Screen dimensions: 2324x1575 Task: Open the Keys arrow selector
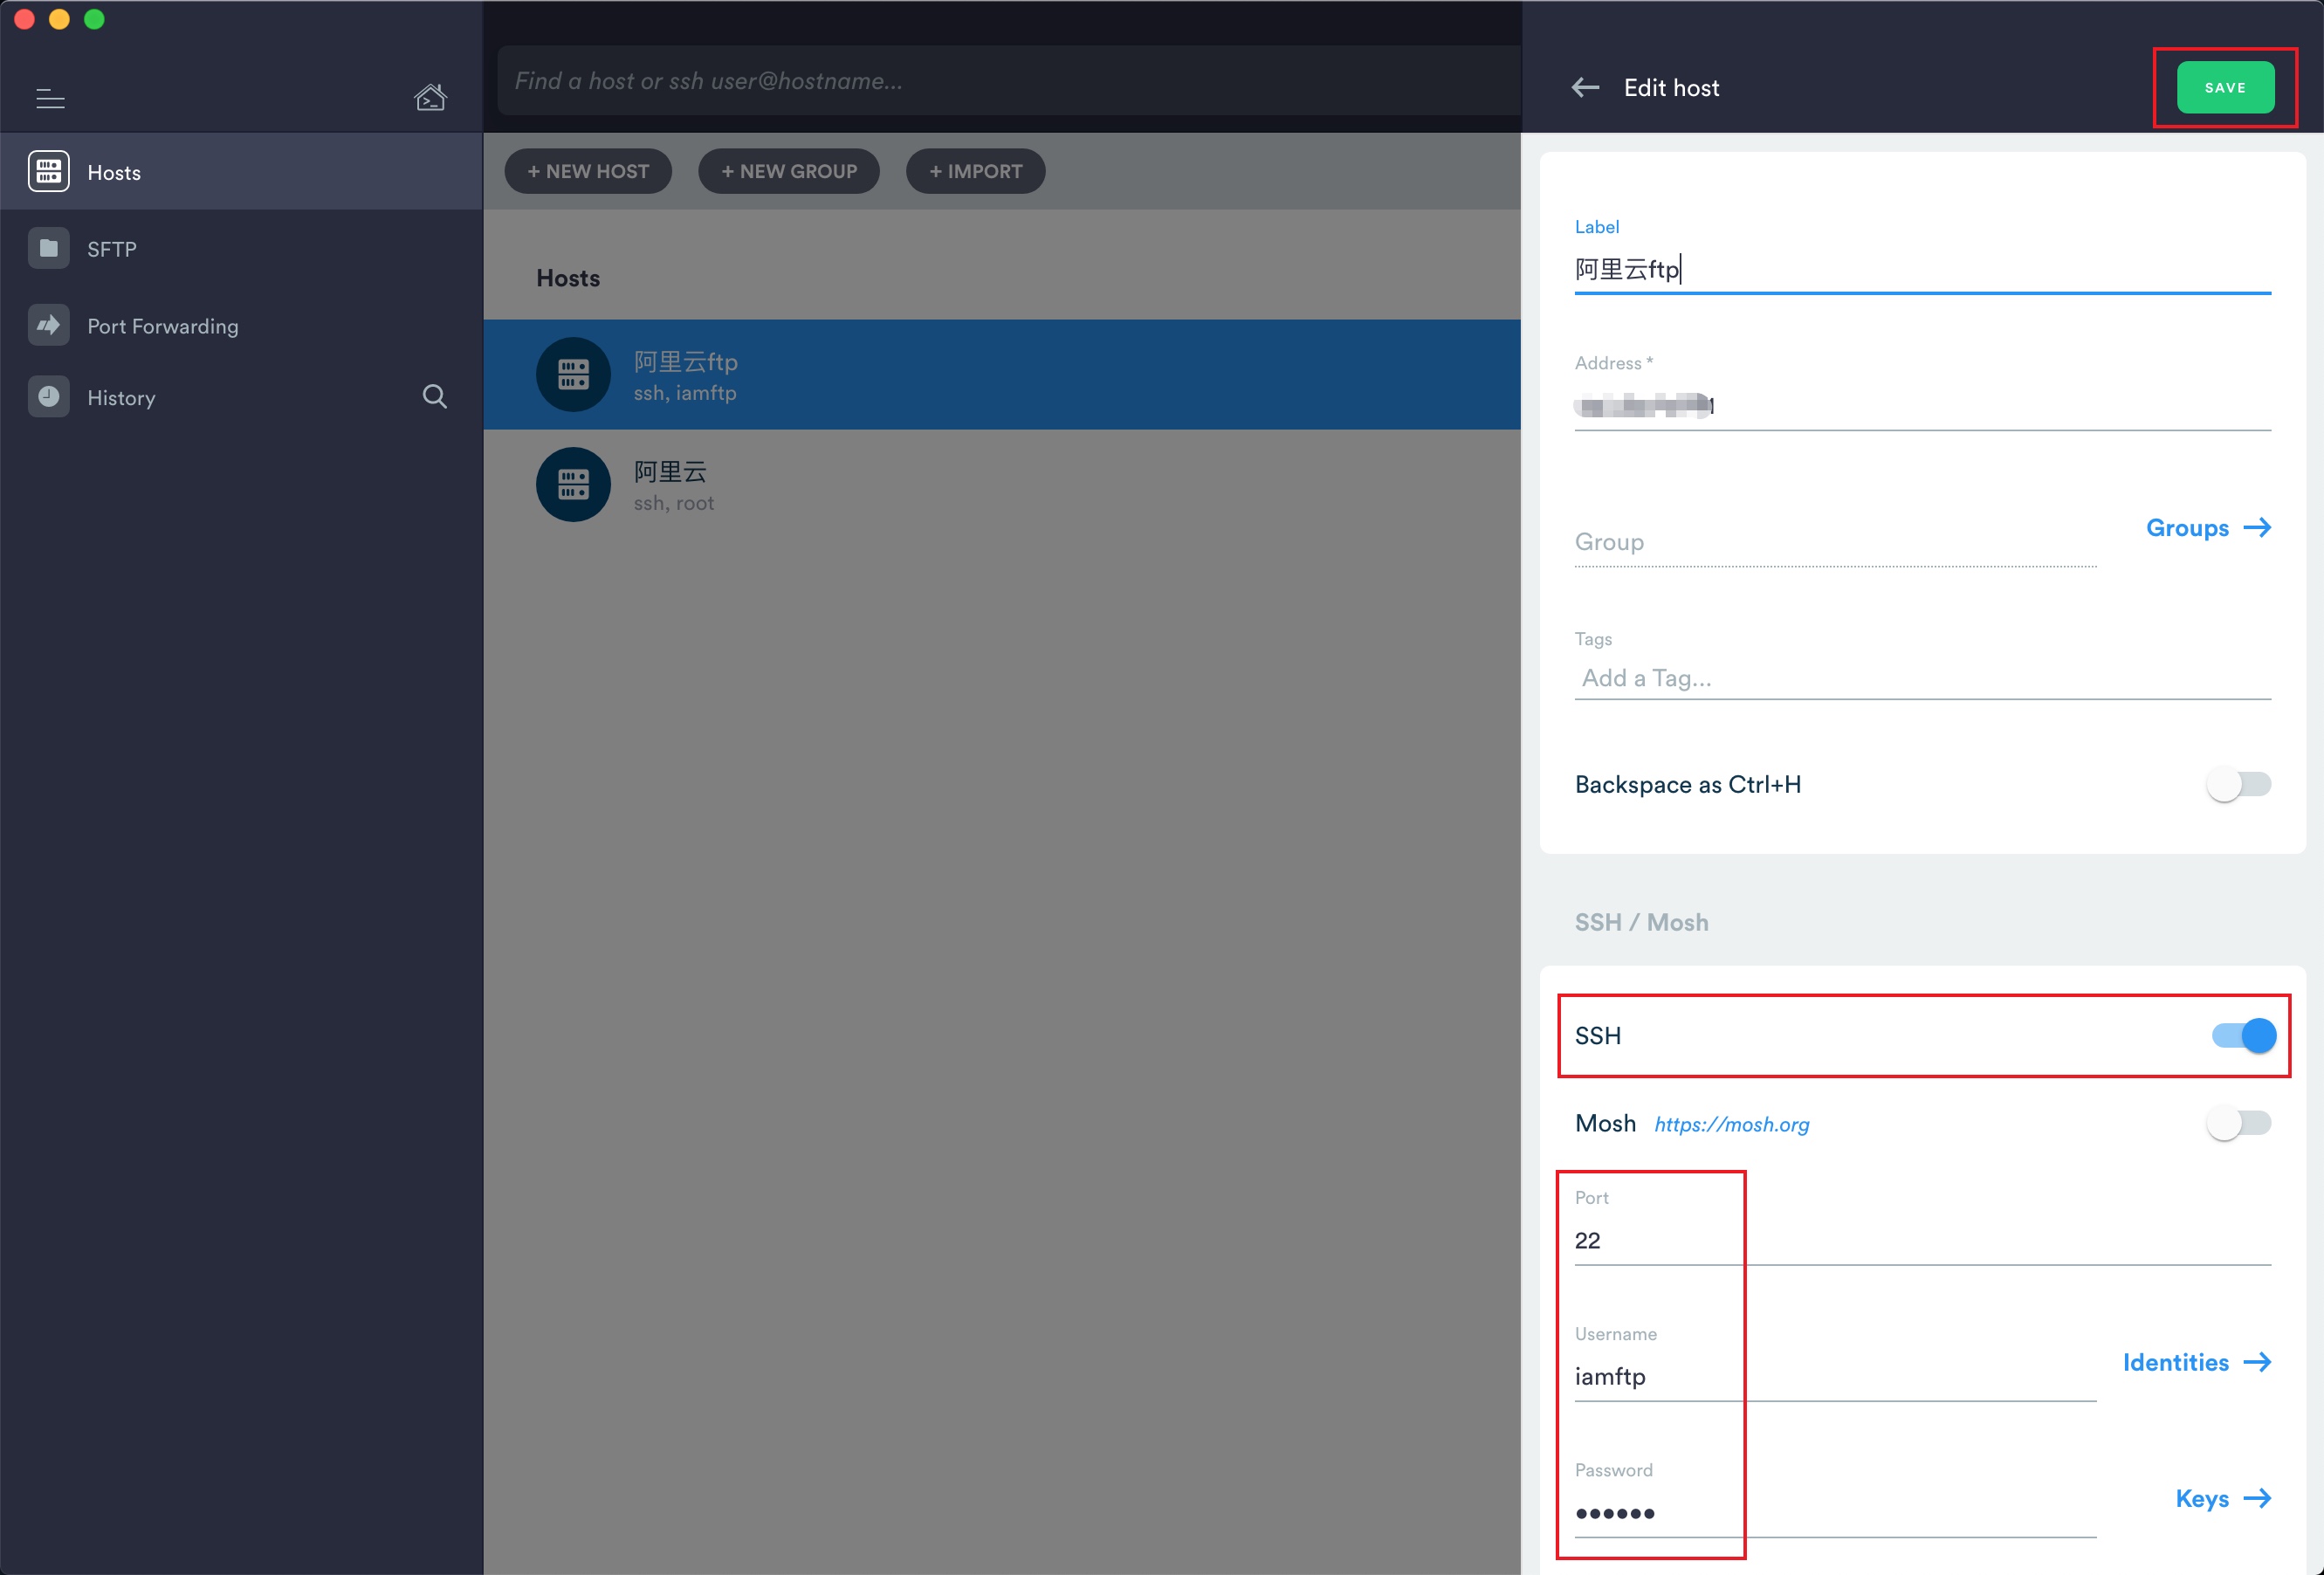2222,1499
